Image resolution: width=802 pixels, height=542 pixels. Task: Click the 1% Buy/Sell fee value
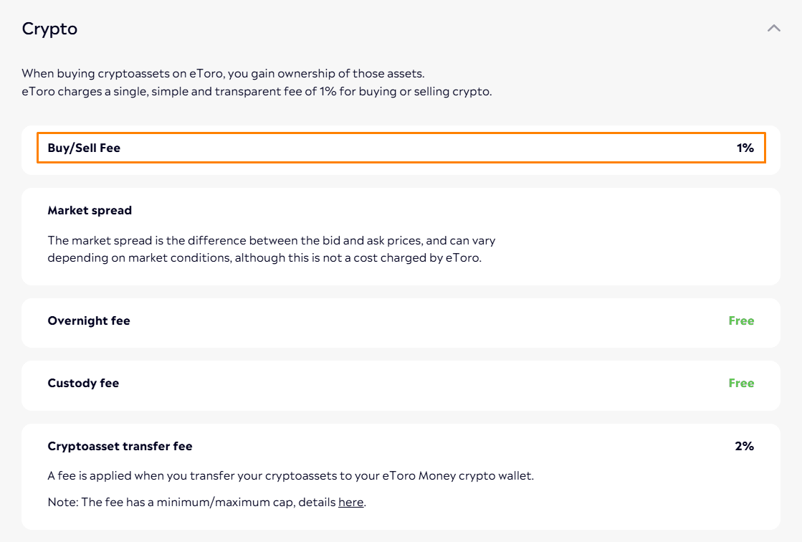tap(745, 148)
